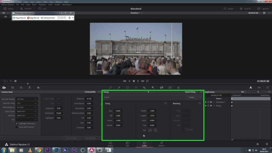Click the flip horizontal icon
This screenshot has height=153, width=272.
coord(150,130)
